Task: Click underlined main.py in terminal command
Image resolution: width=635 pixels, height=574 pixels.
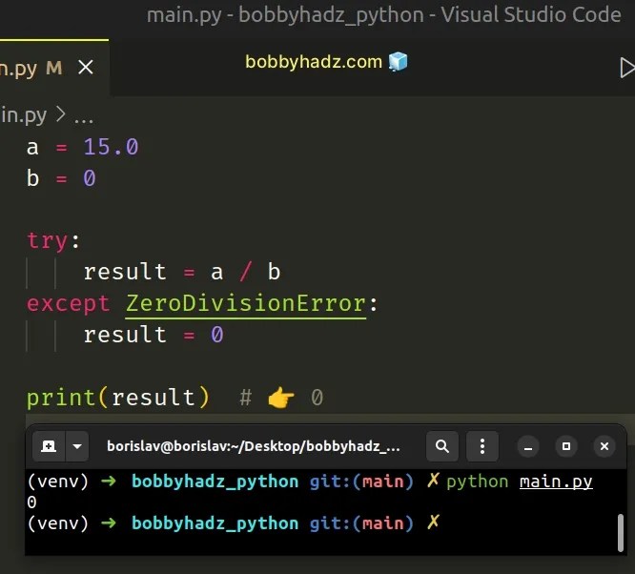Action: [556, 482]
